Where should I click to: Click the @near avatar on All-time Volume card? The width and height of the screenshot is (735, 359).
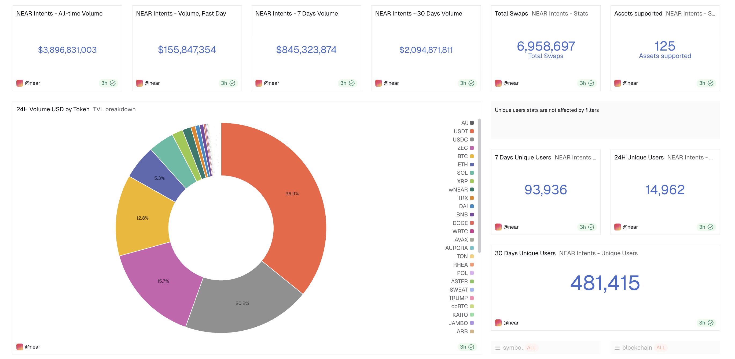(20, 83)
